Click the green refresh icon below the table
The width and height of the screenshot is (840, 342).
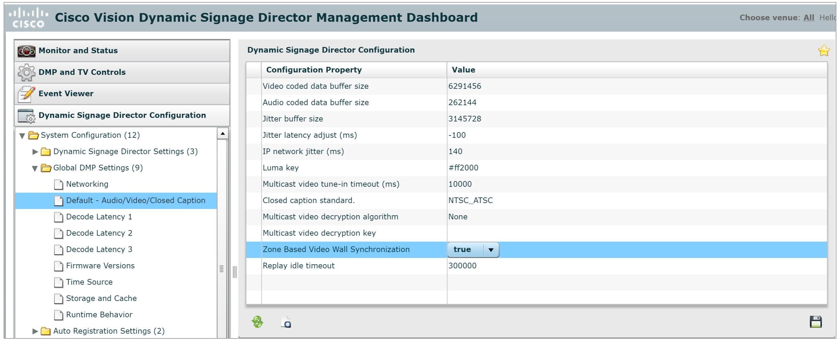click(x=257, y=322)
